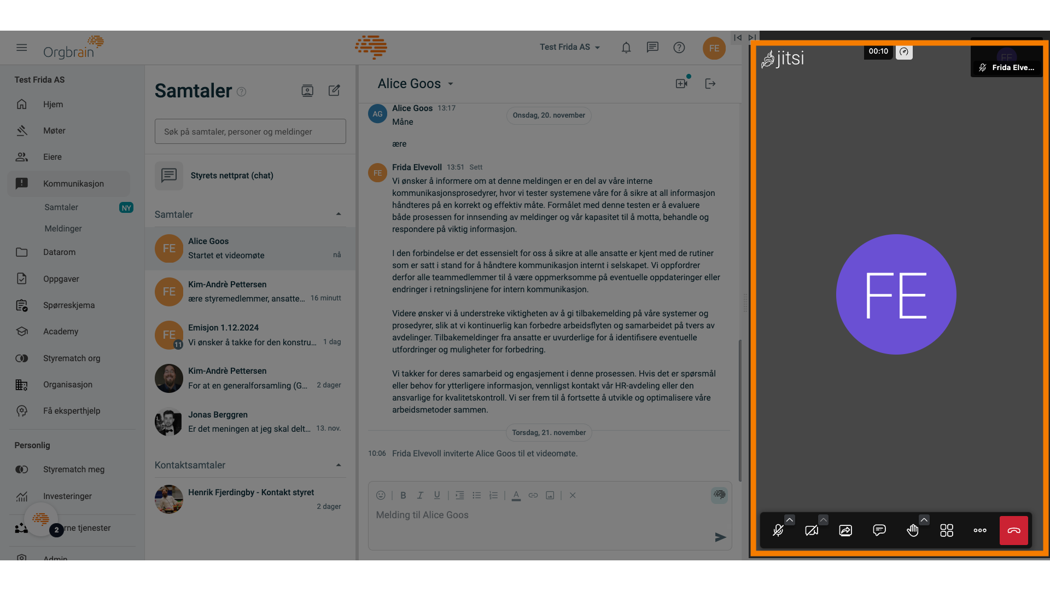Click the more options ellipsis icon
Screen dimensions: 1050x591
(x=980, y=530)
